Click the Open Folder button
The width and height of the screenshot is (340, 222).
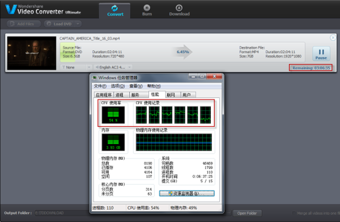(247, 213)
